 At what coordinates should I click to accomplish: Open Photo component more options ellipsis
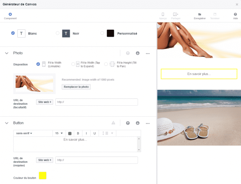pos(148,53)
